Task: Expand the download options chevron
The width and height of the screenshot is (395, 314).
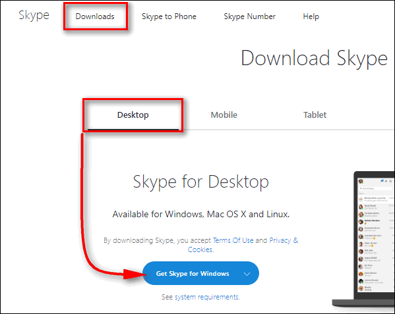Action: point(247,274)
